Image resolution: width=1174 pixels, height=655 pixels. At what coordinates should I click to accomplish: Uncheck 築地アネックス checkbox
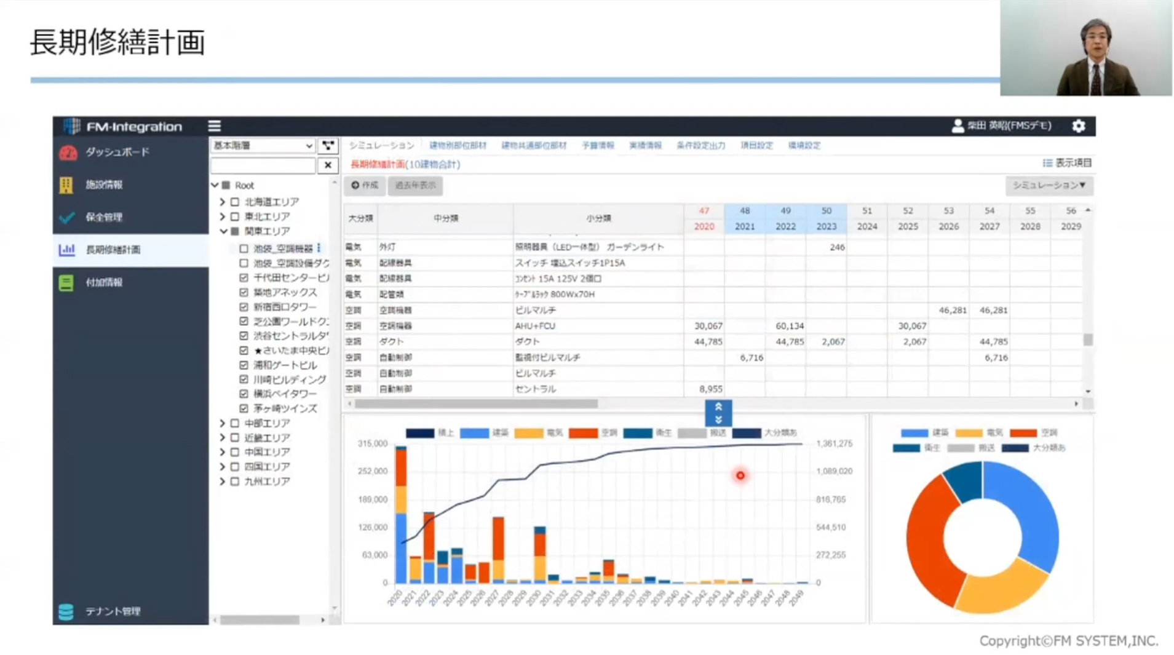click(x=244, y=292)
